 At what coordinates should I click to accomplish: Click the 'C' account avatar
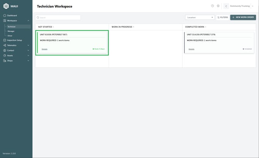point(226,6)
